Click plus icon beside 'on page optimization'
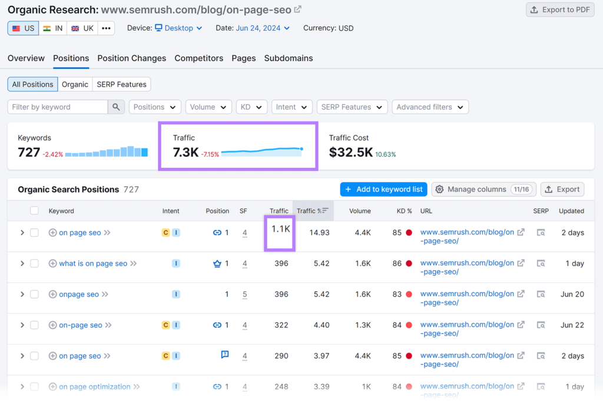This screenshot has width=603, height=401. point(52,386)
